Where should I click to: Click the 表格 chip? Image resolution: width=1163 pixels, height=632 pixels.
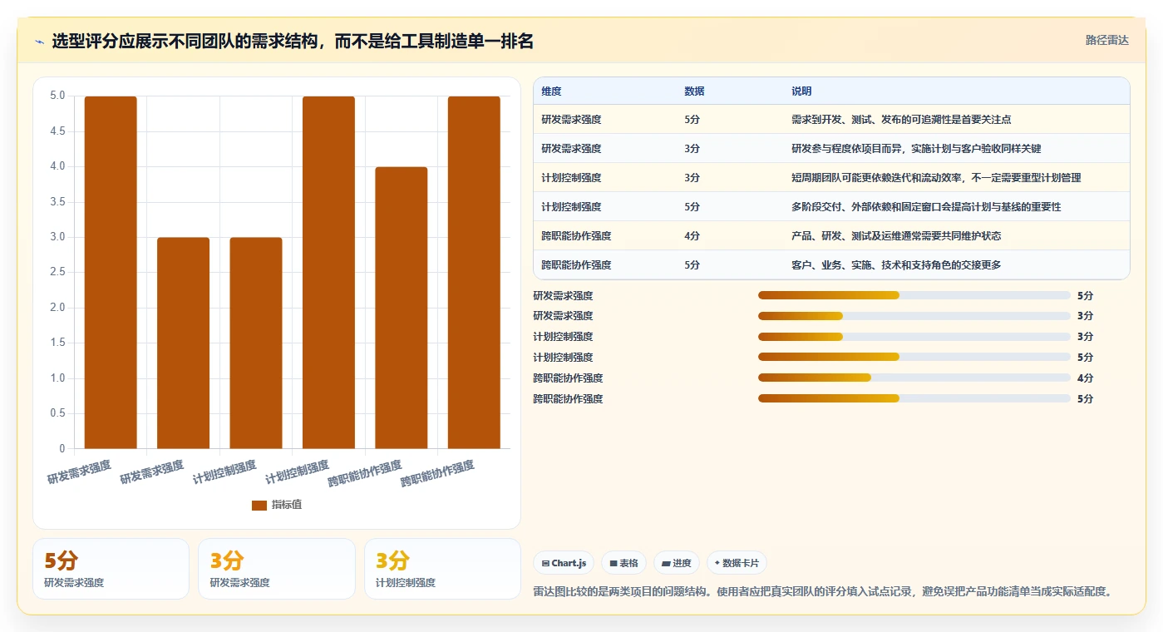click(x=623, y=563)
